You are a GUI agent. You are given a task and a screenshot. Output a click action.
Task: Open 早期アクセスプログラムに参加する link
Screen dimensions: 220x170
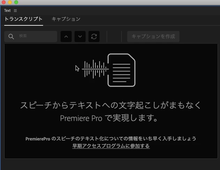coord(111,146)
